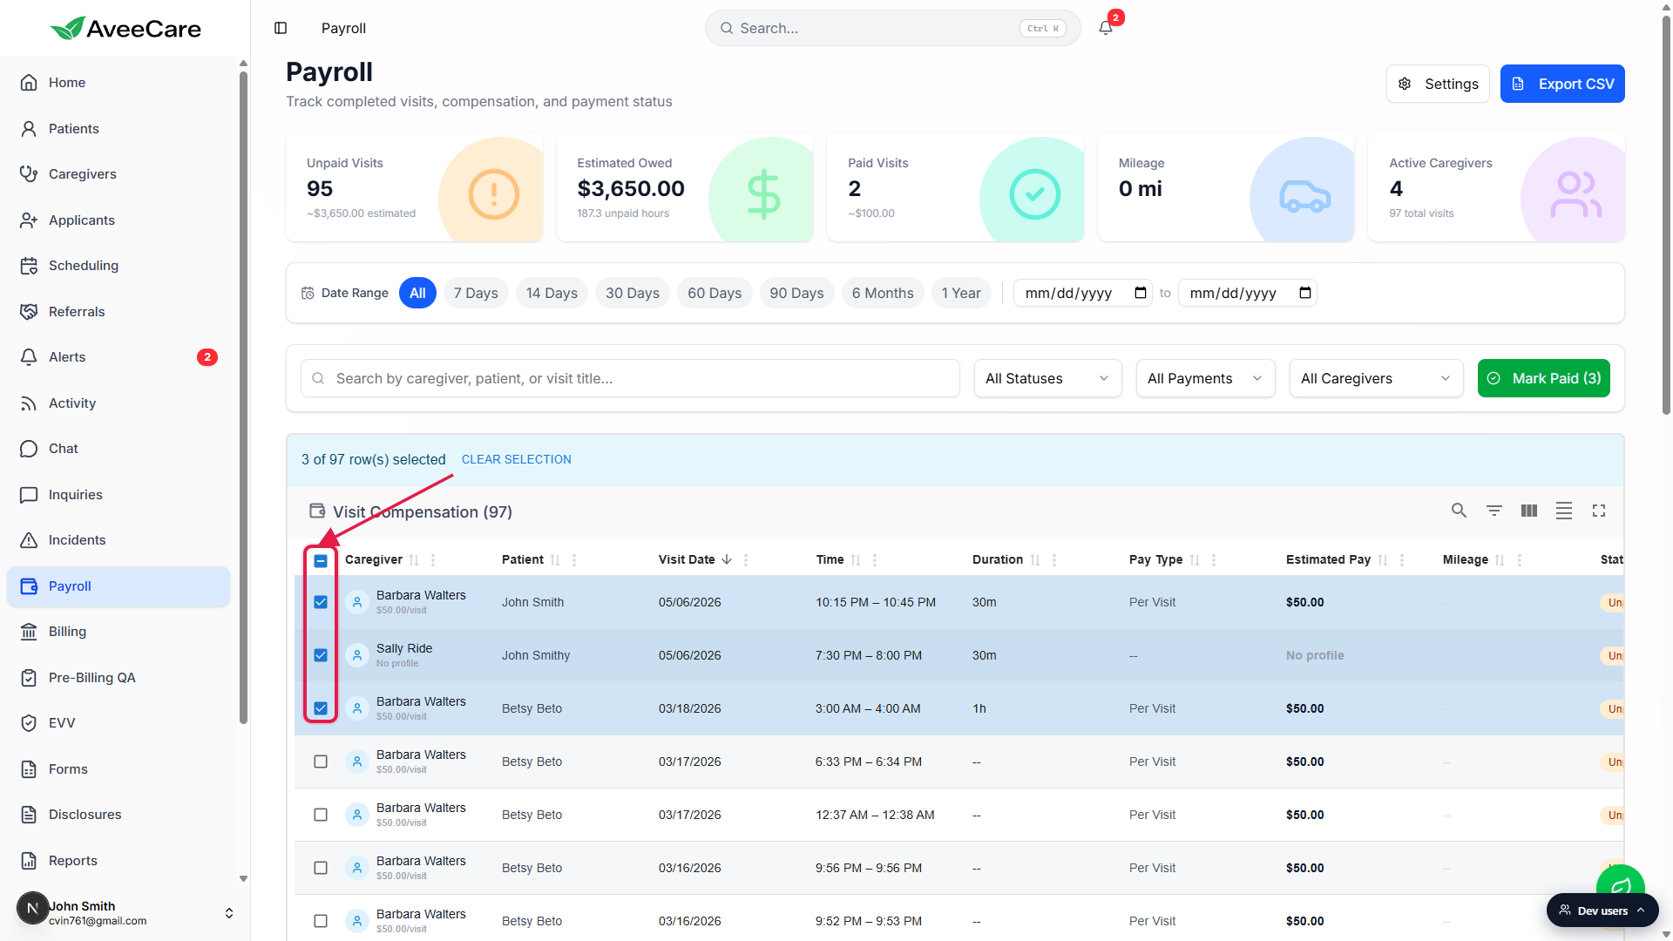This screenshot has width=1673, height=941.
Task: Select the 6 Months range
Action: [x=883, y=293]
